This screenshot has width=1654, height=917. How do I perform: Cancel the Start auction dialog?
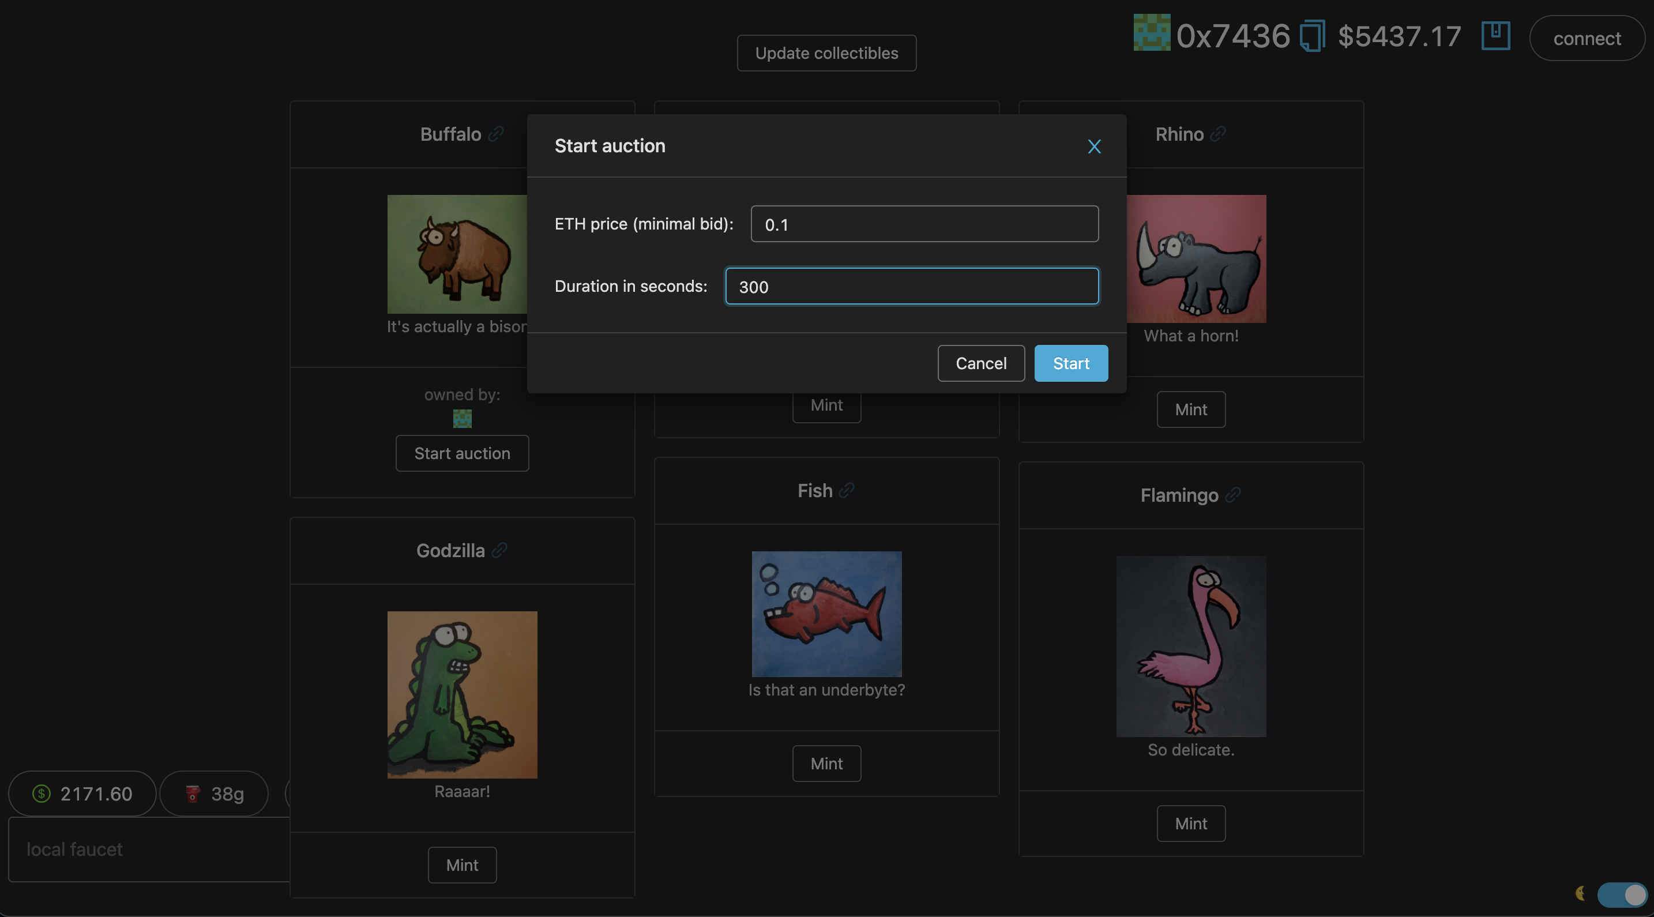pos(980,363)
